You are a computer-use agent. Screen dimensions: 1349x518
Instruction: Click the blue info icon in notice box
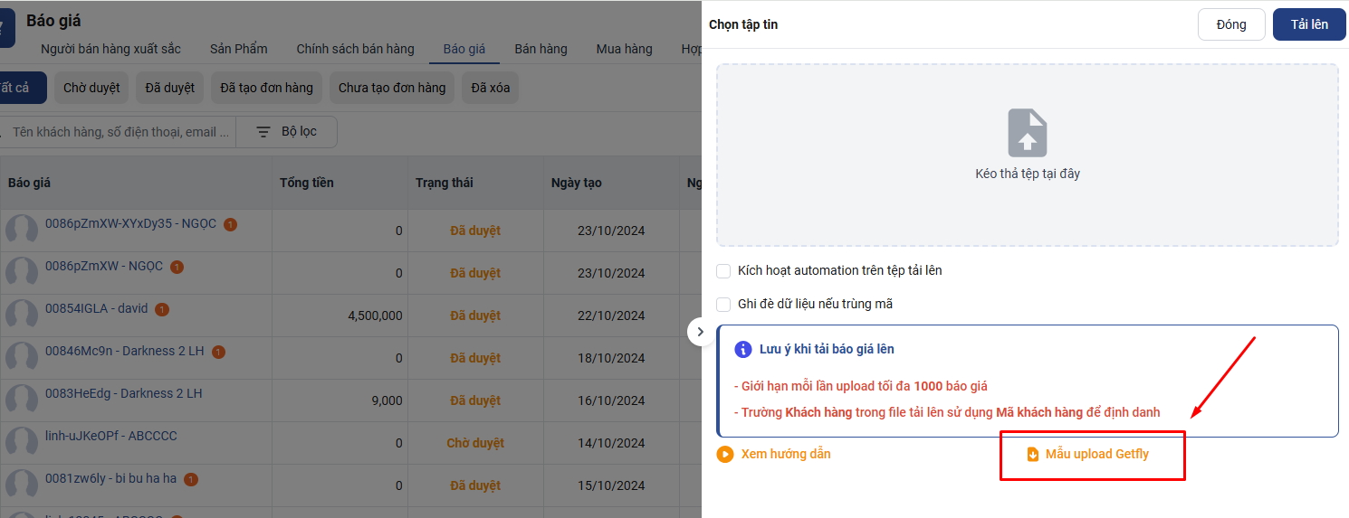(x=743, y=349)
